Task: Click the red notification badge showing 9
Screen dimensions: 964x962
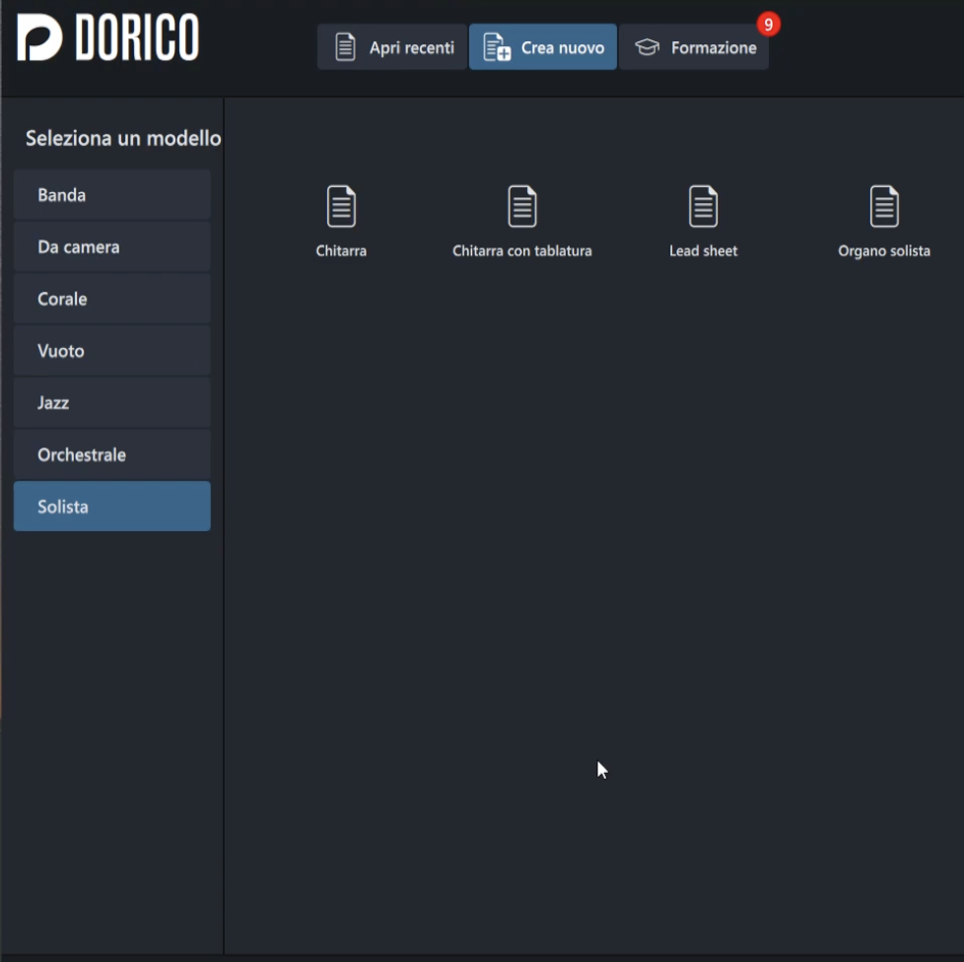Action: [768, 24]
